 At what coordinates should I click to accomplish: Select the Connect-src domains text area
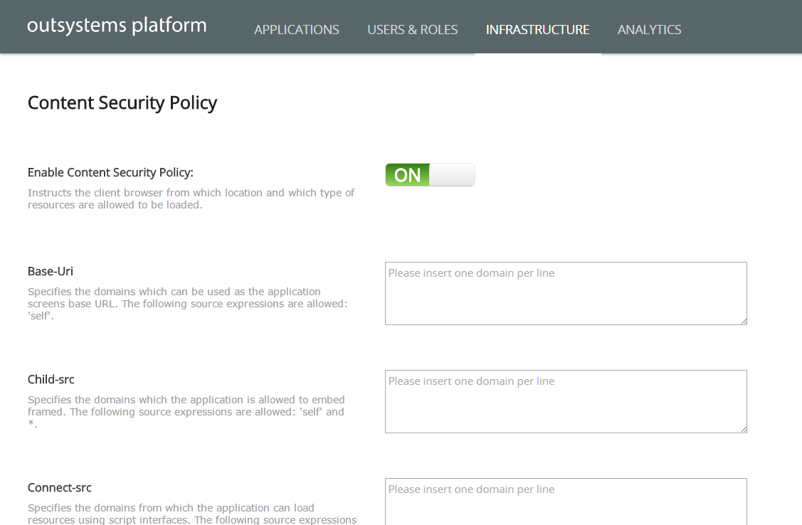pos(565,502)
